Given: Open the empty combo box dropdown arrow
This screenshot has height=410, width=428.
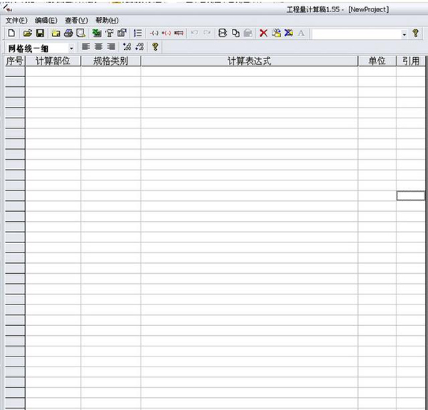Looking at the screenshot, I should click(x=404, y=34).
